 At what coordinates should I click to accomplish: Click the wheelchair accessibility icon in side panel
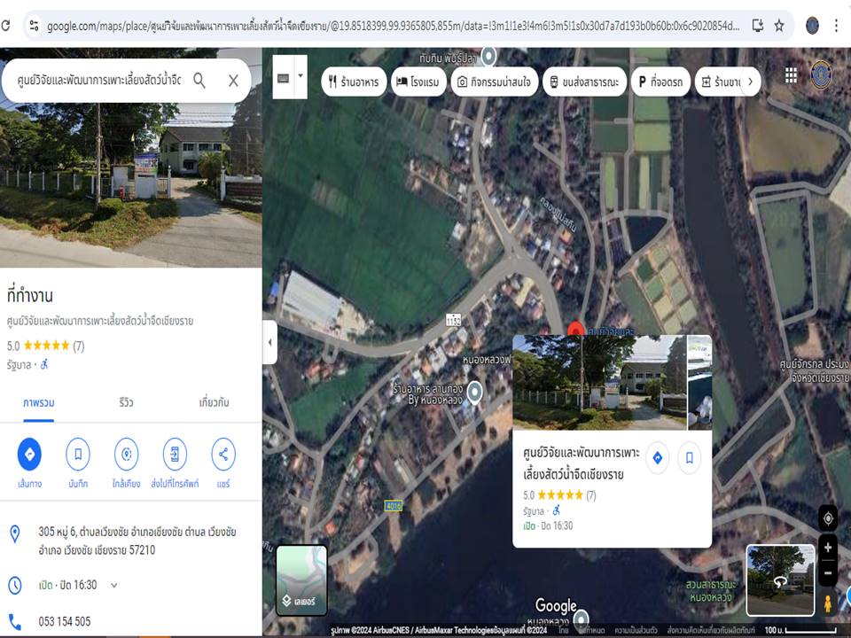click(44, 365)
